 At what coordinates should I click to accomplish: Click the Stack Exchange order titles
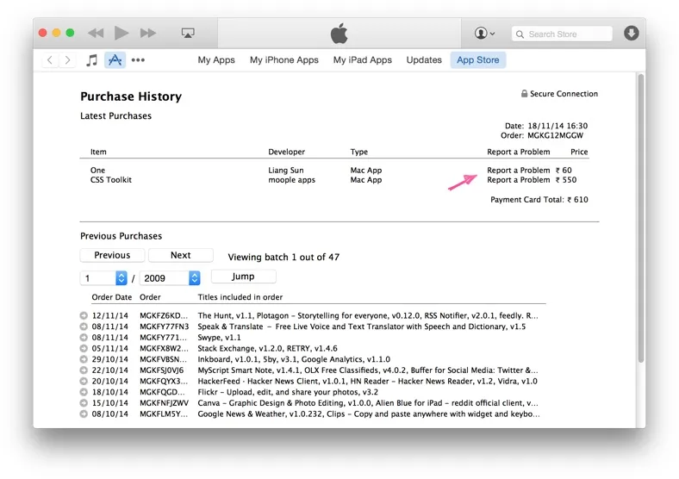point(268,348)
